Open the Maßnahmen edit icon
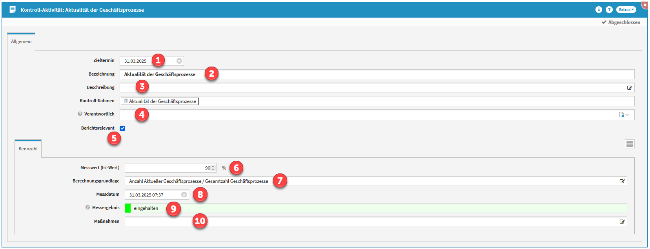 tap(622, 222)
